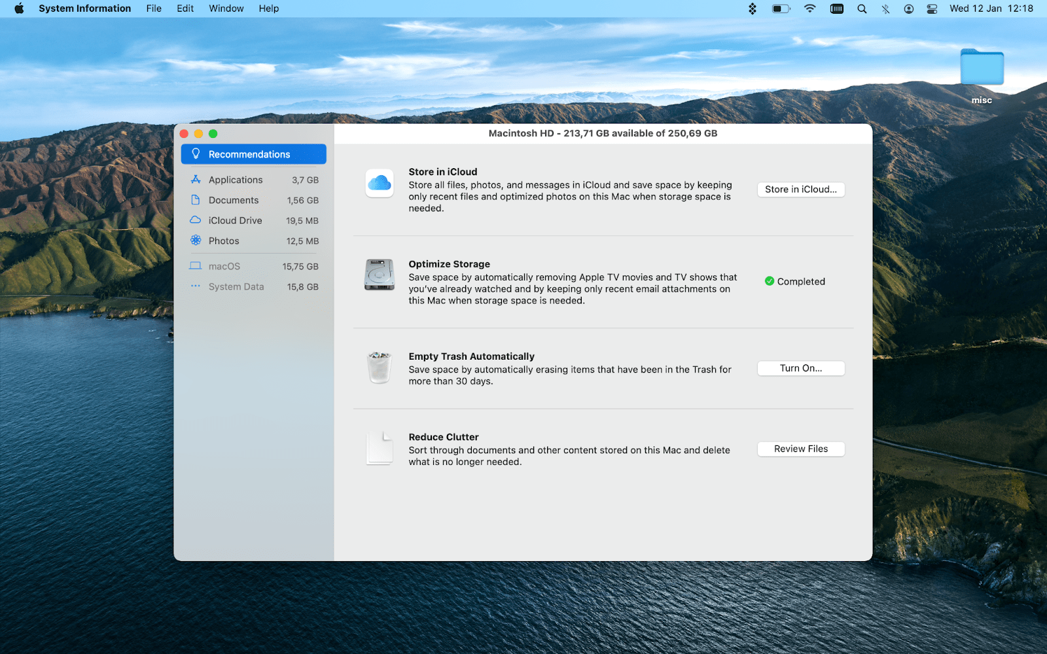Viewport: 1047px width, 654px height.
Task: Open Spotlight search from the menu bar
Action: 862,9
